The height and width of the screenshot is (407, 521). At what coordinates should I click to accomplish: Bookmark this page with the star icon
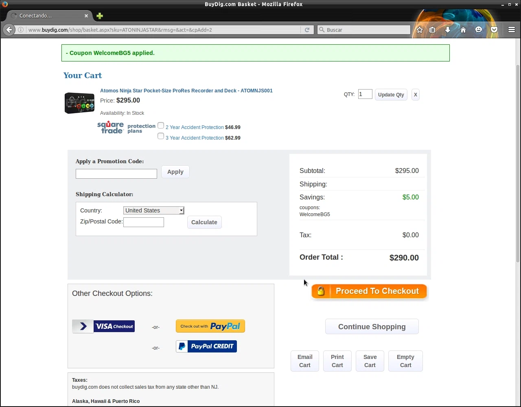point(420,30)
